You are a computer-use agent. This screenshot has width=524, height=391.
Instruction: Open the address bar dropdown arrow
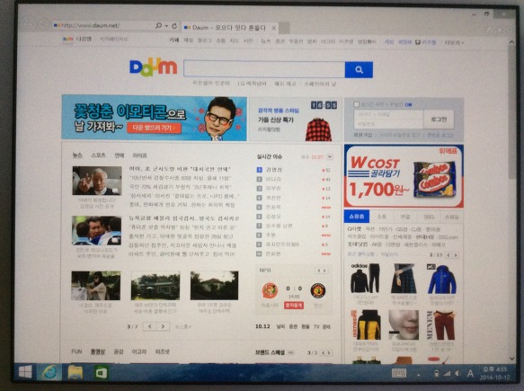[167, 26]
